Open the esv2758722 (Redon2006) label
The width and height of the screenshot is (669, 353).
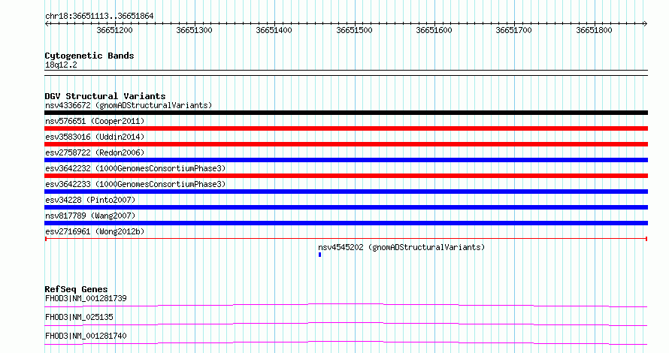95,152
